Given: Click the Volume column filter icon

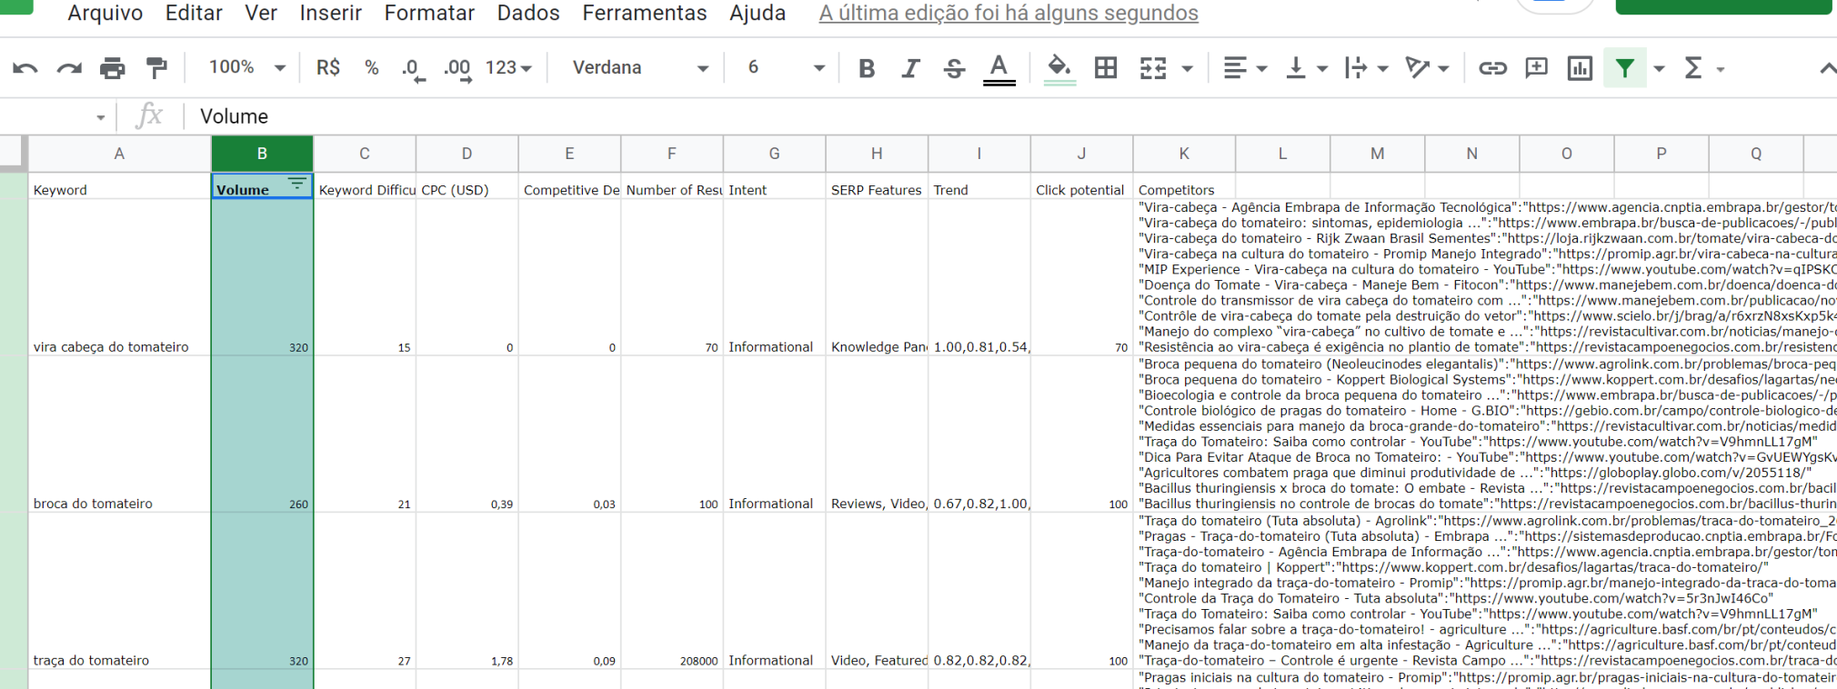Looking at the screenshot, I should pyautogui.click(x=297, y=185).
